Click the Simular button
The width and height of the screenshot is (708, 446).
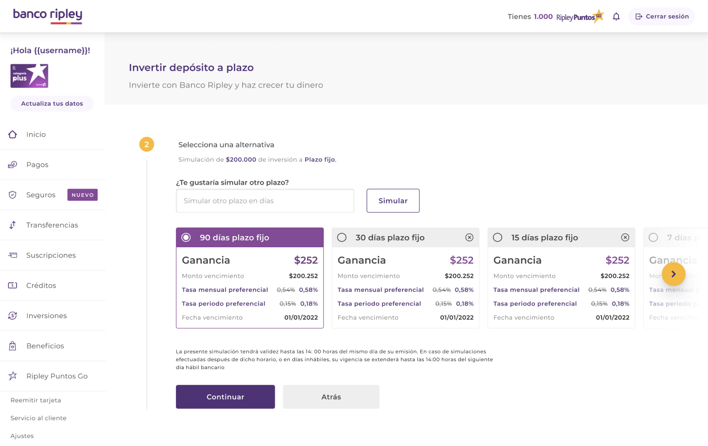(x=393, y=201)
